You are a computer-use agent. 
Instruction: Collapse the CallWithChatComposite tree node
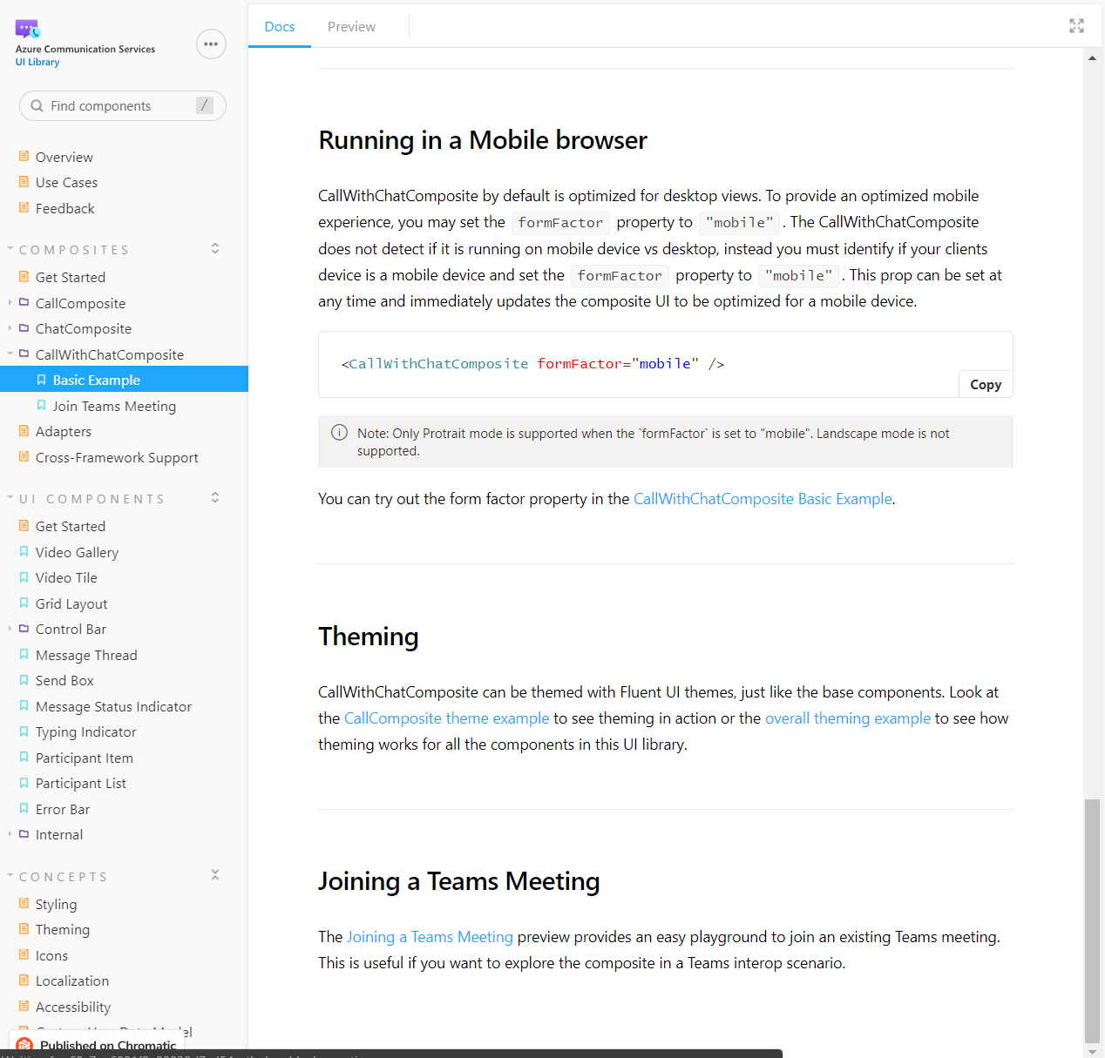click(x=10, y=354)
